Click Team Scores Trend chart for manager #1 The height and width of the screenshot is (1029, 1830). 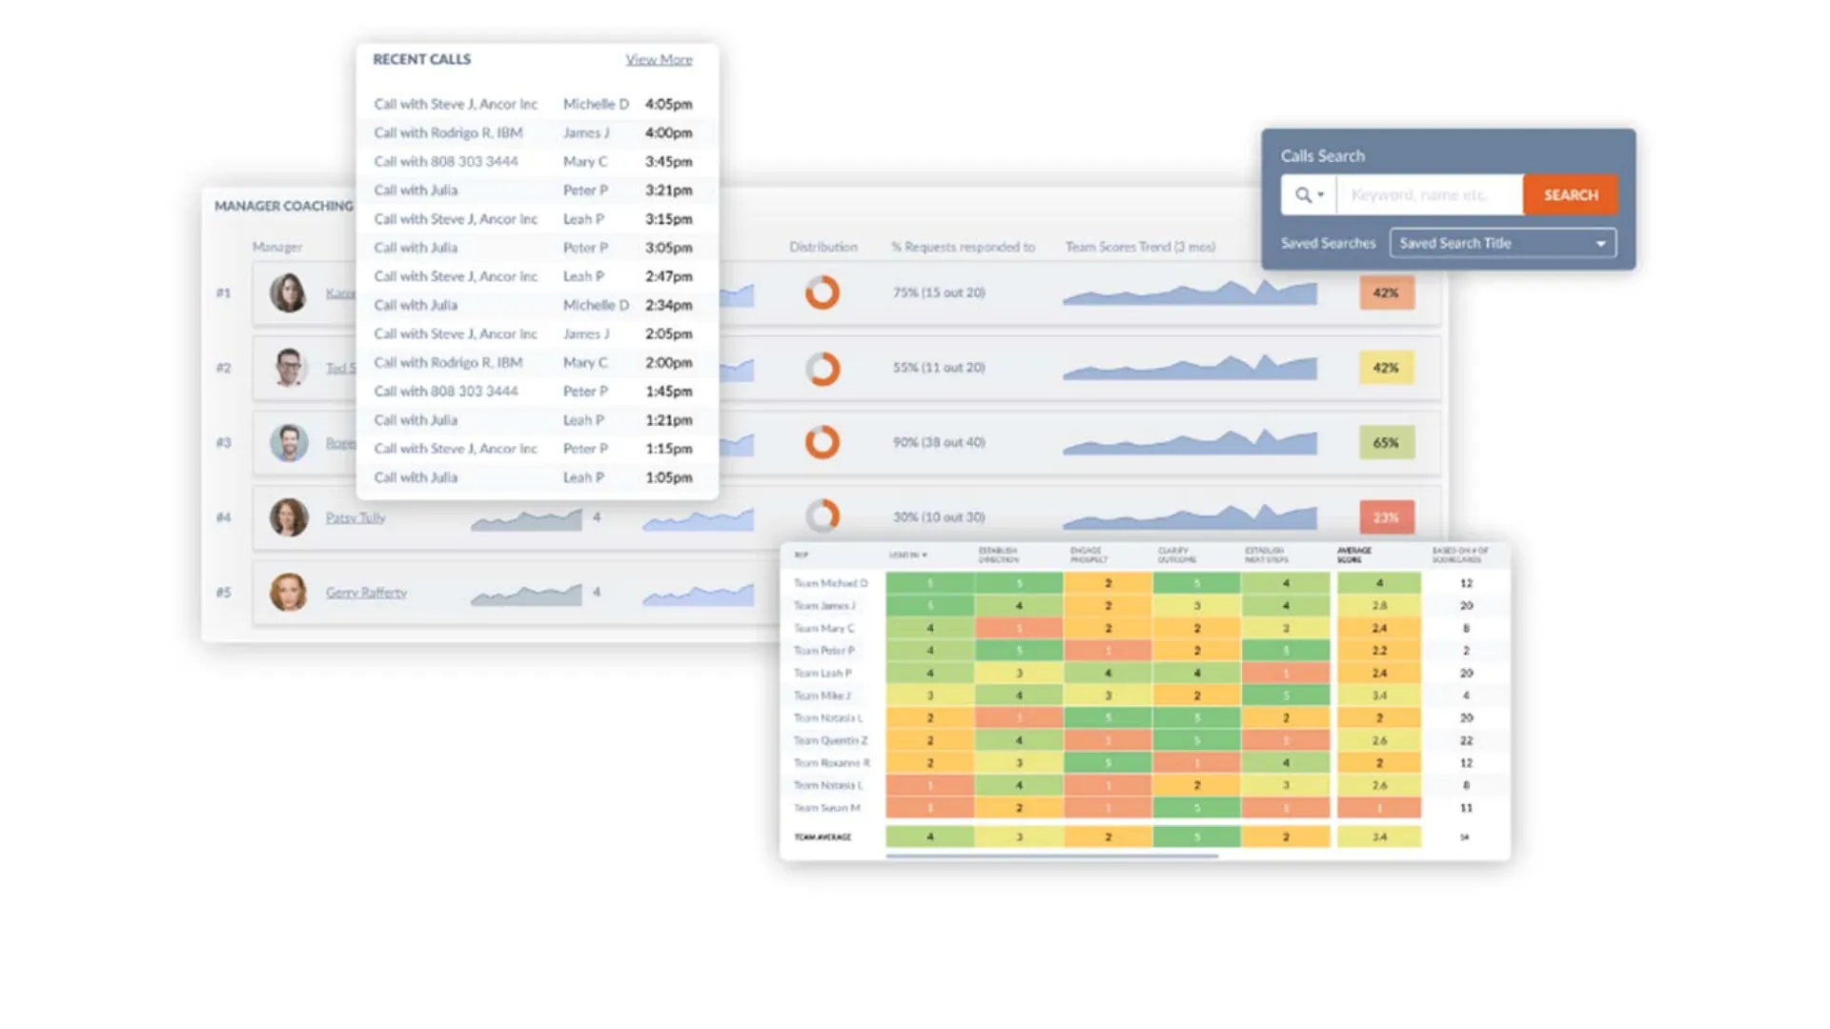[1189, 293]
